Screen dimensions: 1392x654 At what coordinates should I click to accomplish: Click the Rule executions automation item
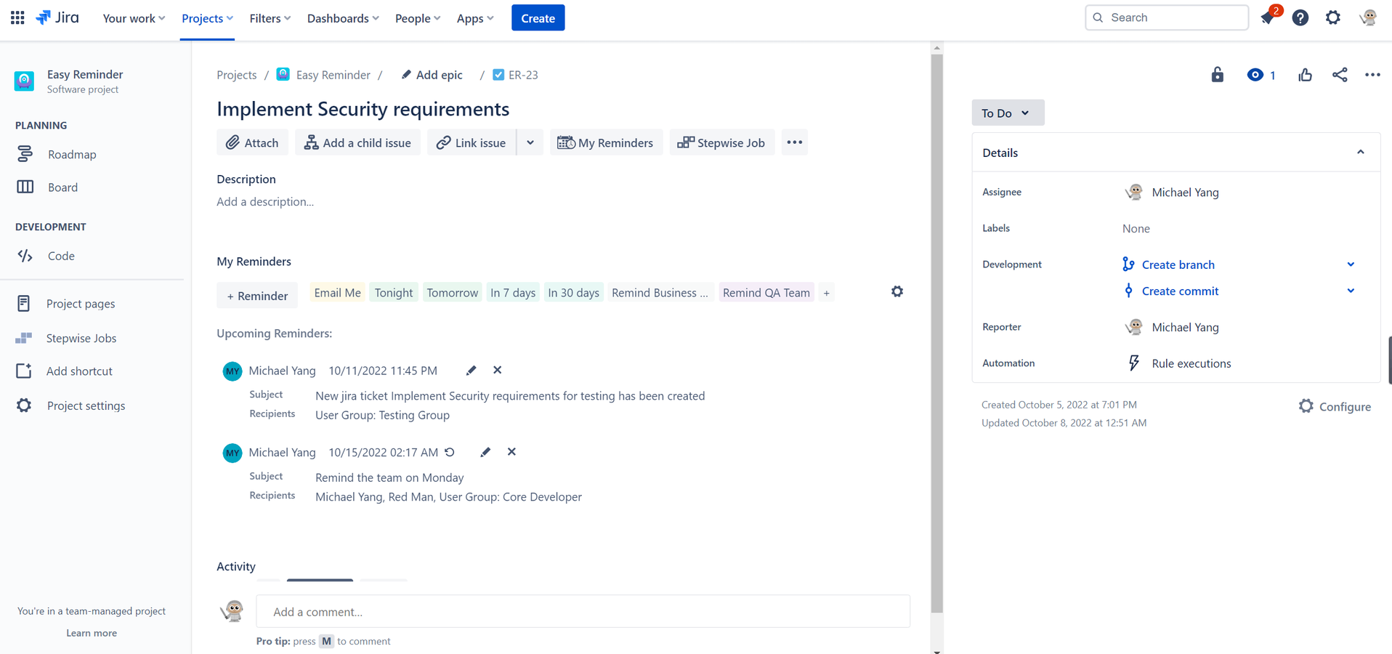(1191, 363)
